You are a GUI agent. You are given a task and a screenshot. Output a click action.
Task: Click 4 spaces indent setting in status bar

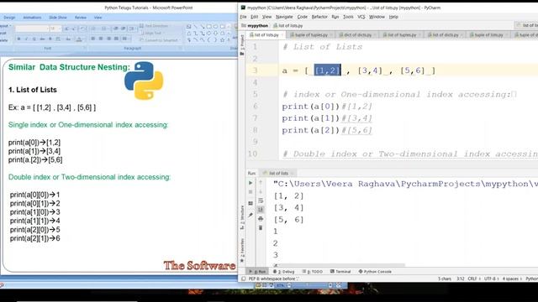click(512, 279)
